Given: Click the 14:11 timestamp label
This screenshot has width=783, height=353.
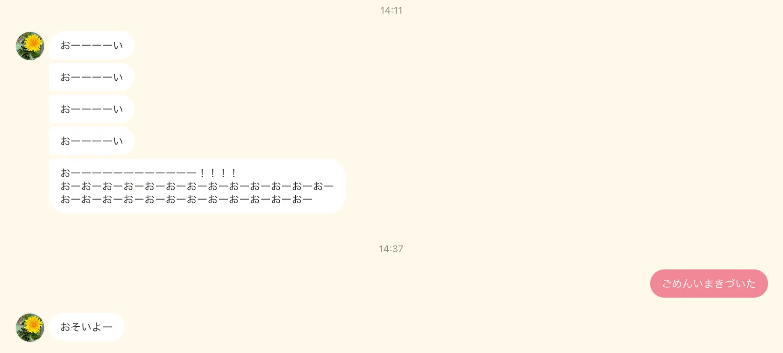Looking at the screenshot, I should click(391, 10).
